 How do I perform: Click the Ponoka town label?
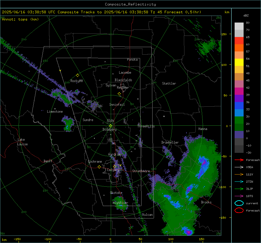(132, 60)
